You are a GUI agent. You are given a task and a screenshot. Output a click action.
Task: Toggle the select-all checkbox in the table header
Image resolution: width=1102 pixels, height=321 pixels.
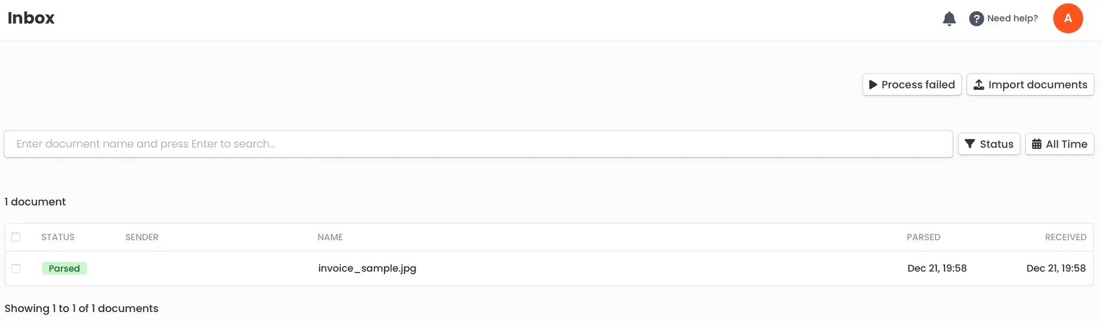(16, 237)
